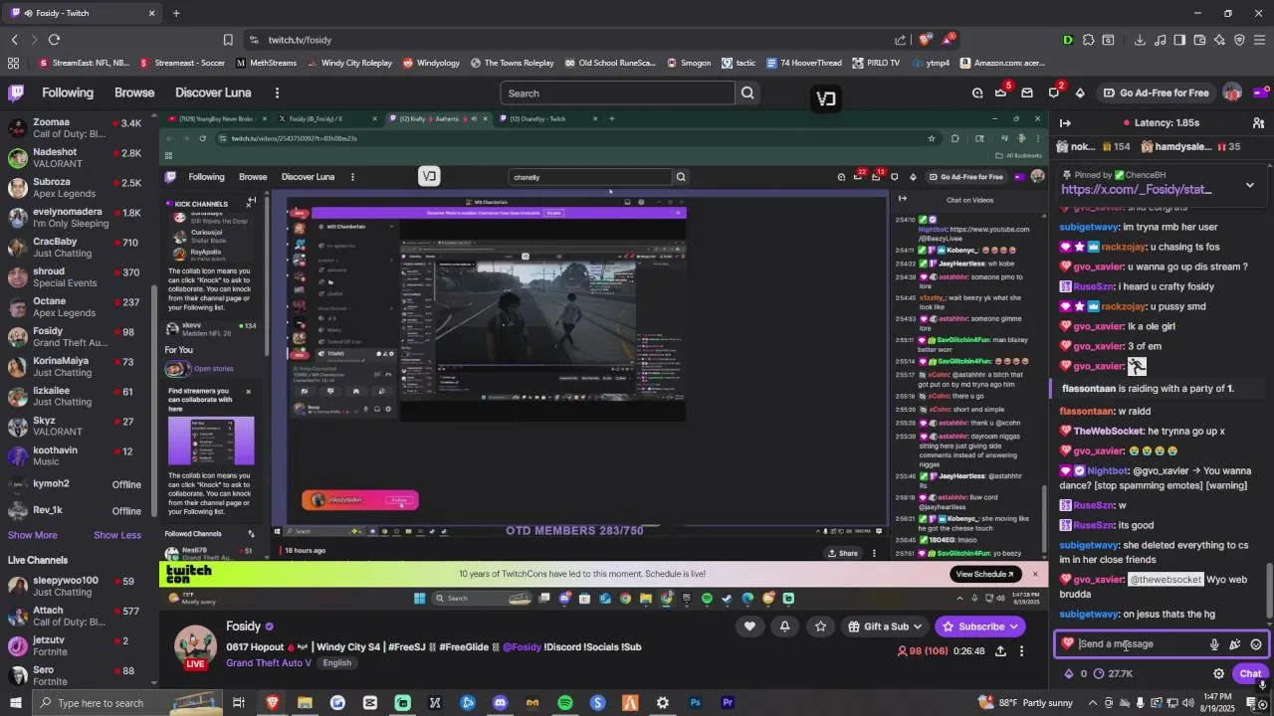Screen dimensions: 1274x716
Task: Open a new browser tab
Action: click(176, 13)
